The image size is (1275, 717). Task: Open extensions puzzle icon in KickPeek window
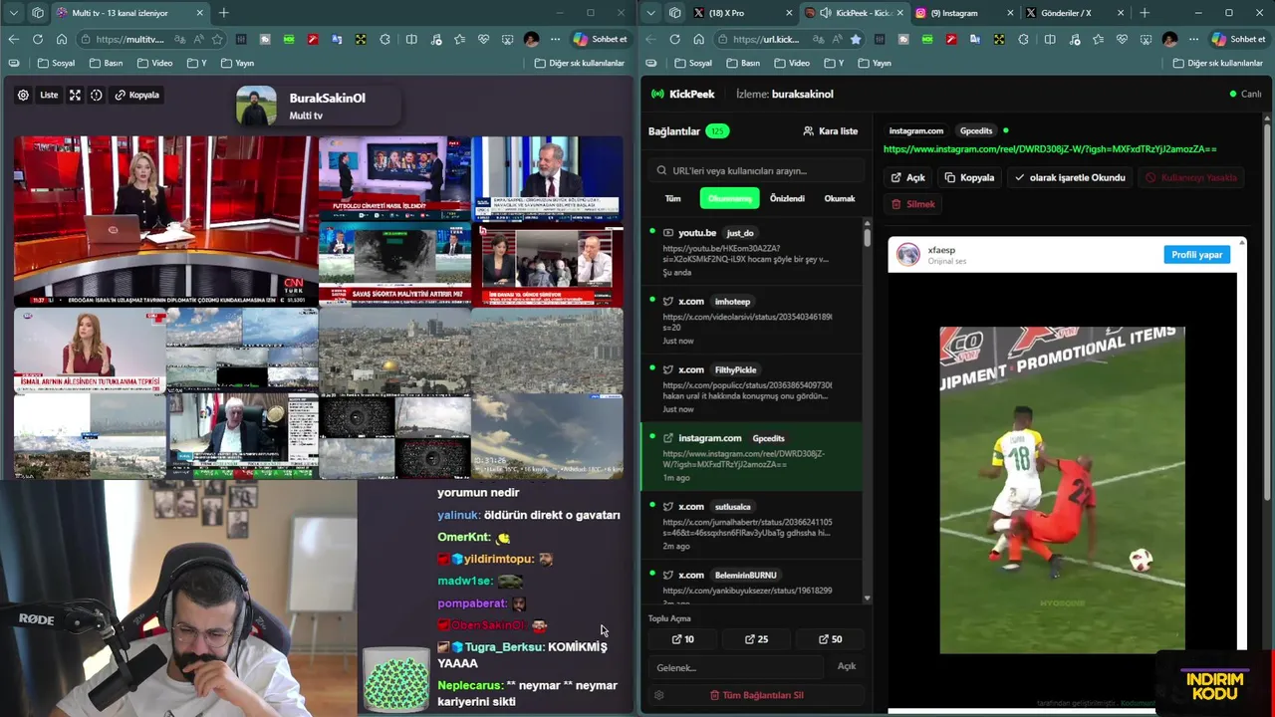point(1024,40)
